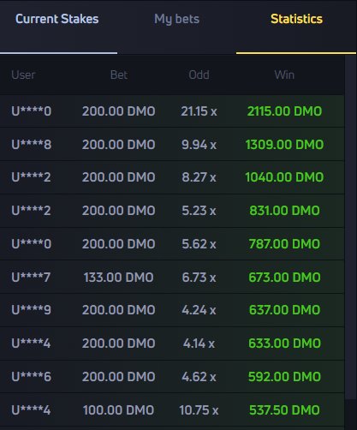The width and height of the screenshot is (357, 430).
Task: Click the User column header
Action: (23, 75)
